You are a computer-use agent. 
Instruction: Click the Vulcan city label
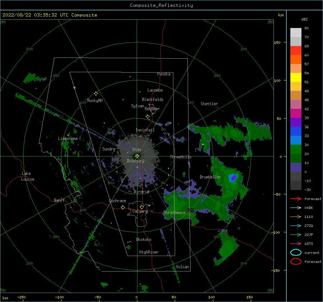tap(182, 267)
